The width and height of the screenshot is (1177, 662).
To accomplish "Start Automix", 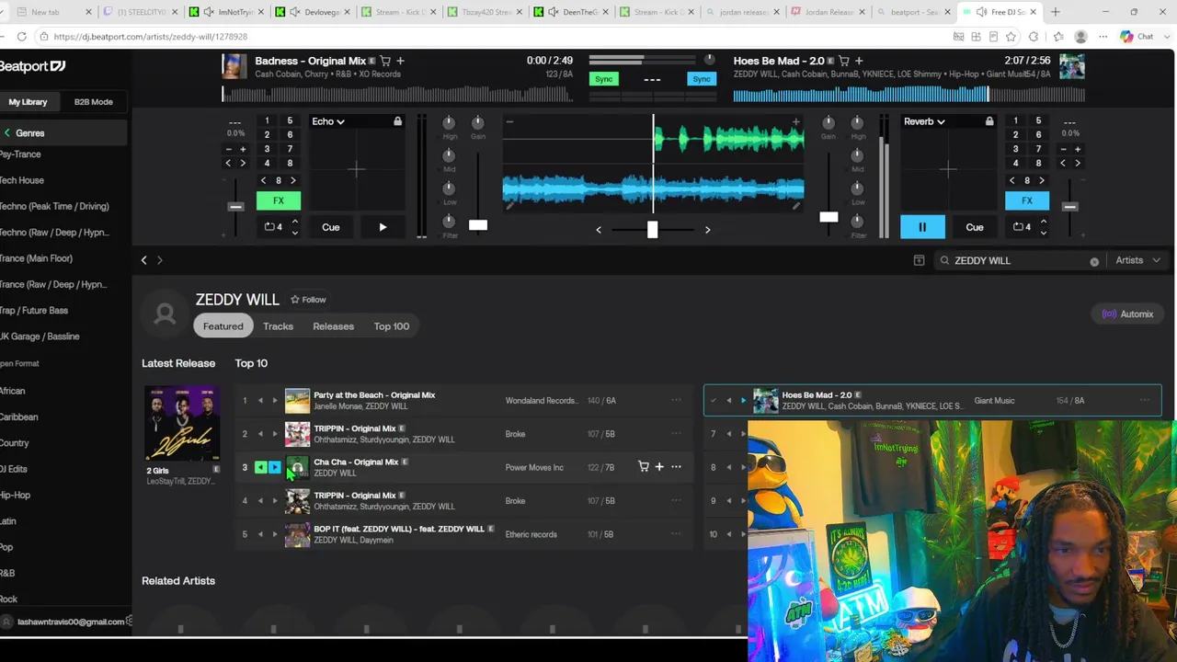I will click(1127, 314).
